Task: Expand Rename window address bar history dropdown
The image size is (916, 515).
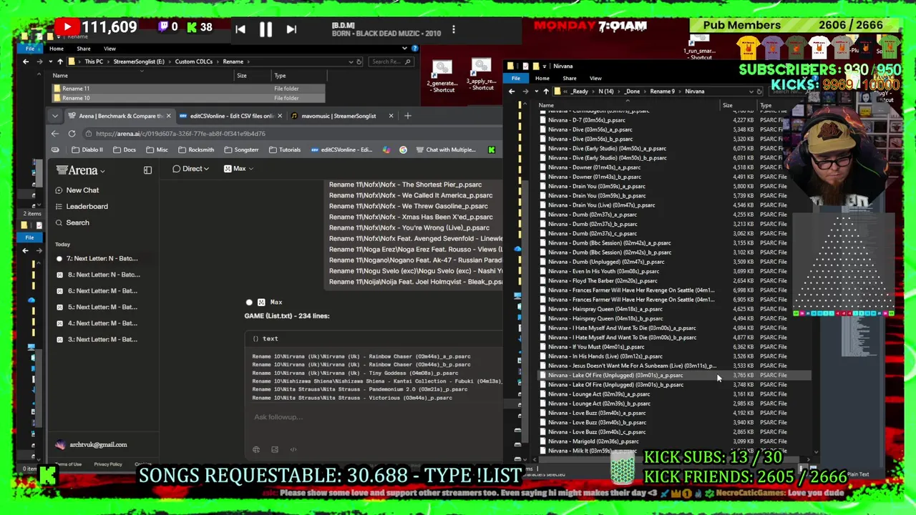Action: pyautogui.click(x=350, y=62)
